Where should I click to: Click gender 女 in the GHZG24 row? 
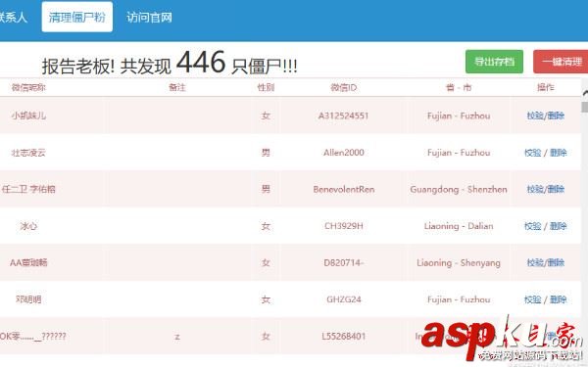click(x=266, y=299)
